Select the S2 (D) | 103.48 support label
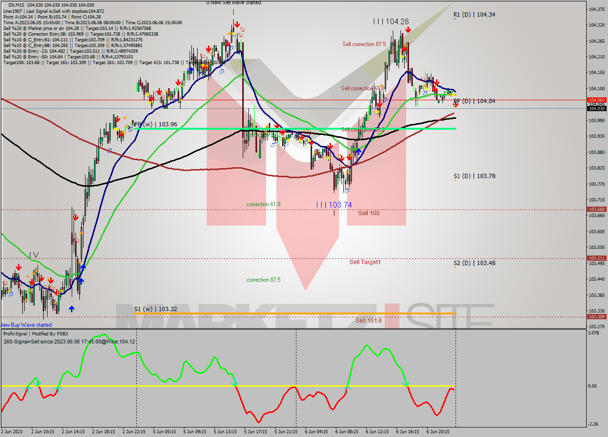Image resolution: width=608 pixels, height=437 pixels. click(x=474, y=263)
